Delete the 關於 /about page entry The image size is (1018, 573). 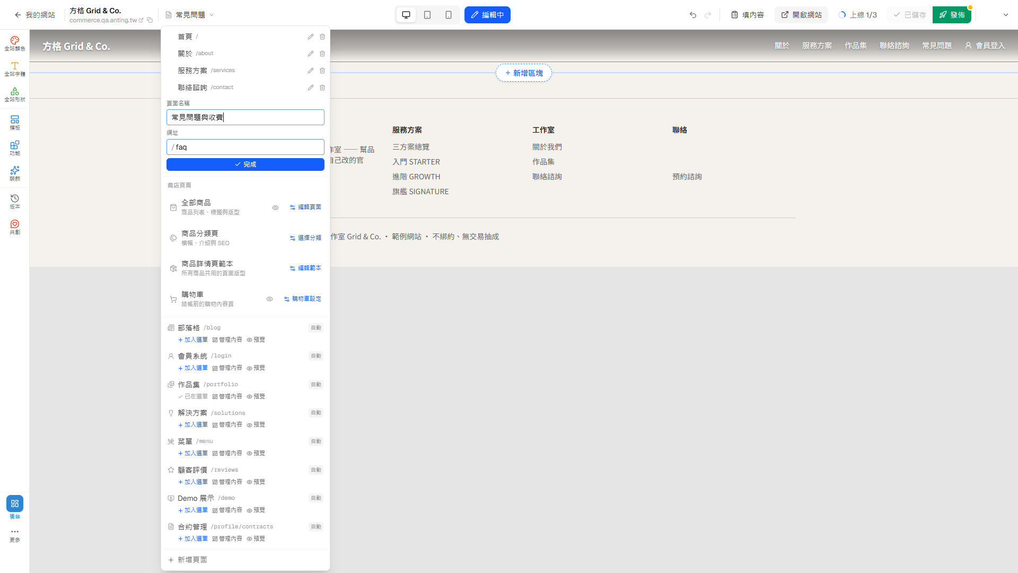322,54
